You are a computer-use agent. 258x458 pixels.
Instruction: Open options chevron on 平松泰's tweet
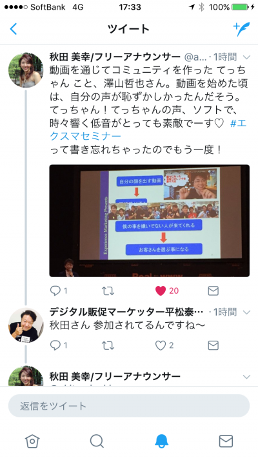click(x=246, y=312)
